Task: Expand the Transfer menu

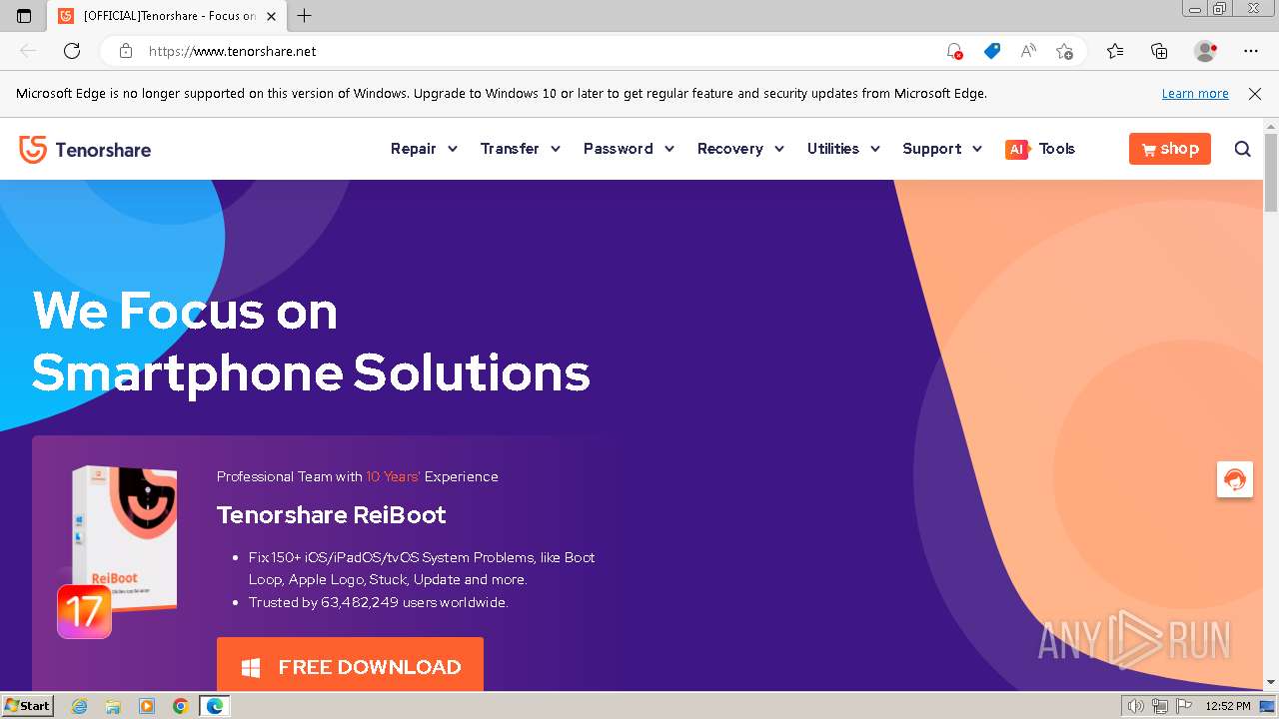Action: click(521, 149)
